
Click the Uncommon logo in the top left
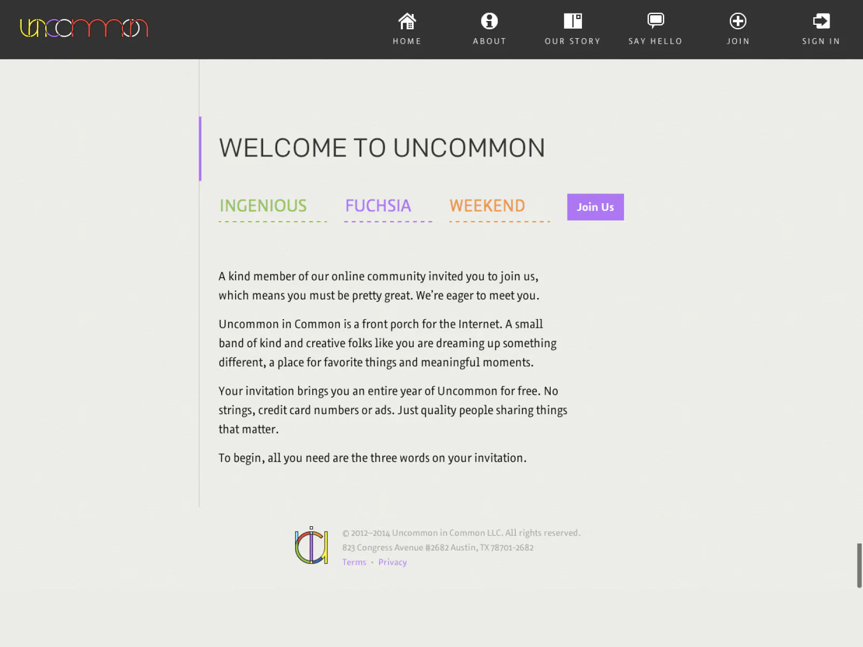(83, 28)
